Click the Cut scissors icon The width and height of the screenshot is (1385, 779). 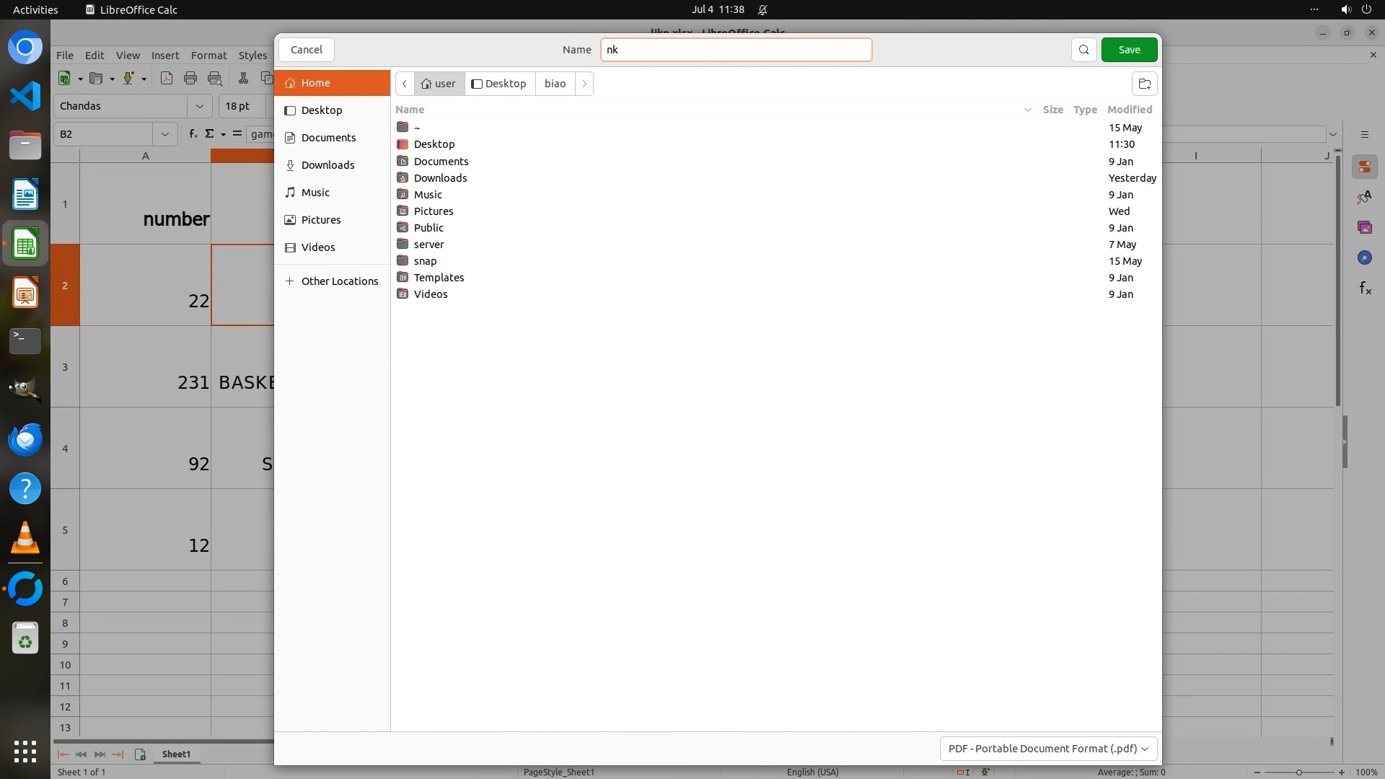click(x=243, y=79)
